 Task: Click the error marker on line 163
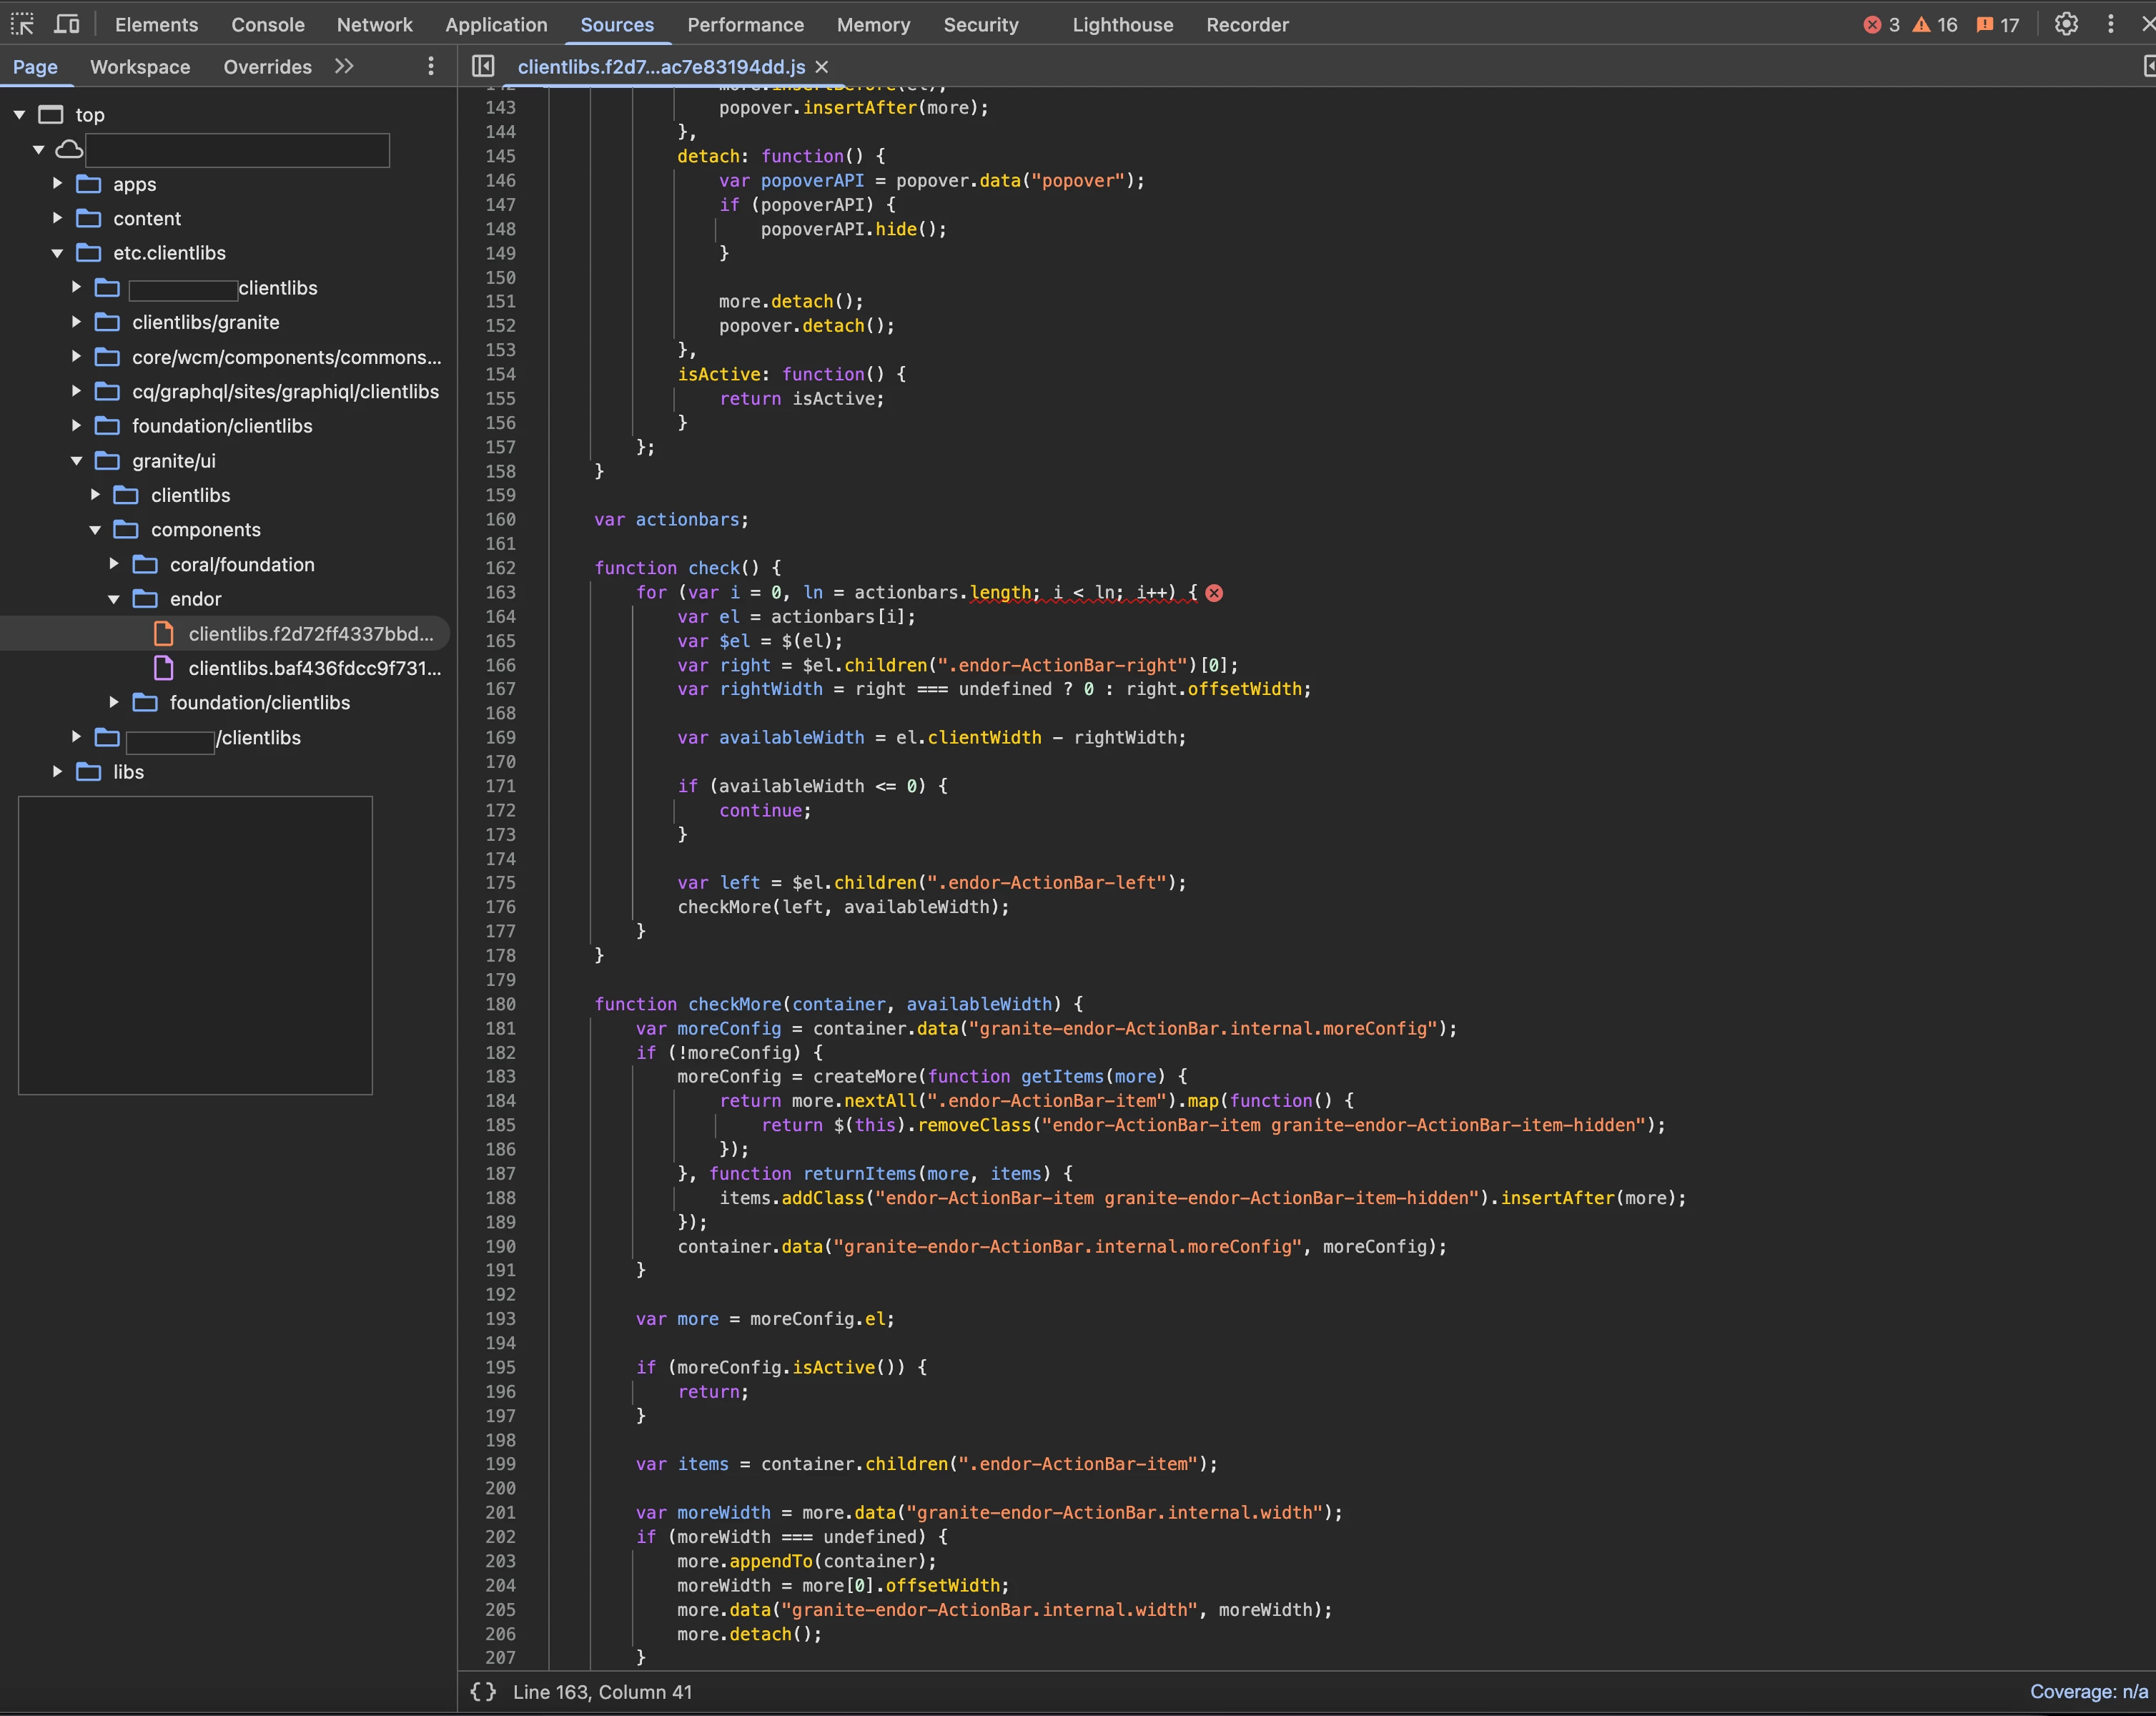pos(1214,593)
